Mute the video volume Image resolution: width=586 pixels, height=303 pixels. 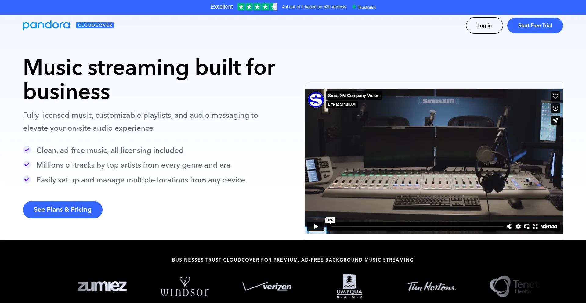[509, 226]
